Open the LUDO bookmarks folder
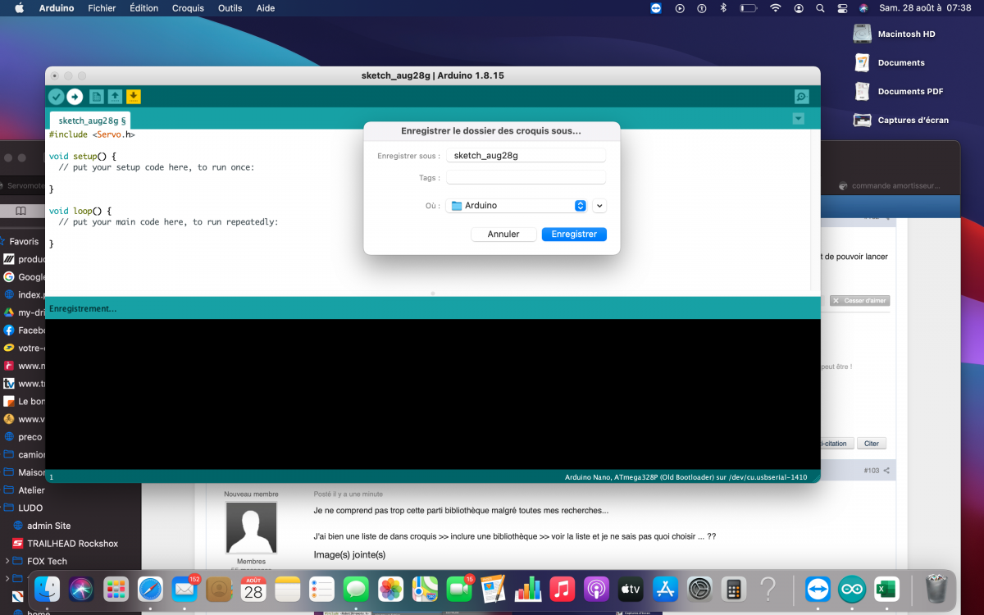 pos(31,508)
